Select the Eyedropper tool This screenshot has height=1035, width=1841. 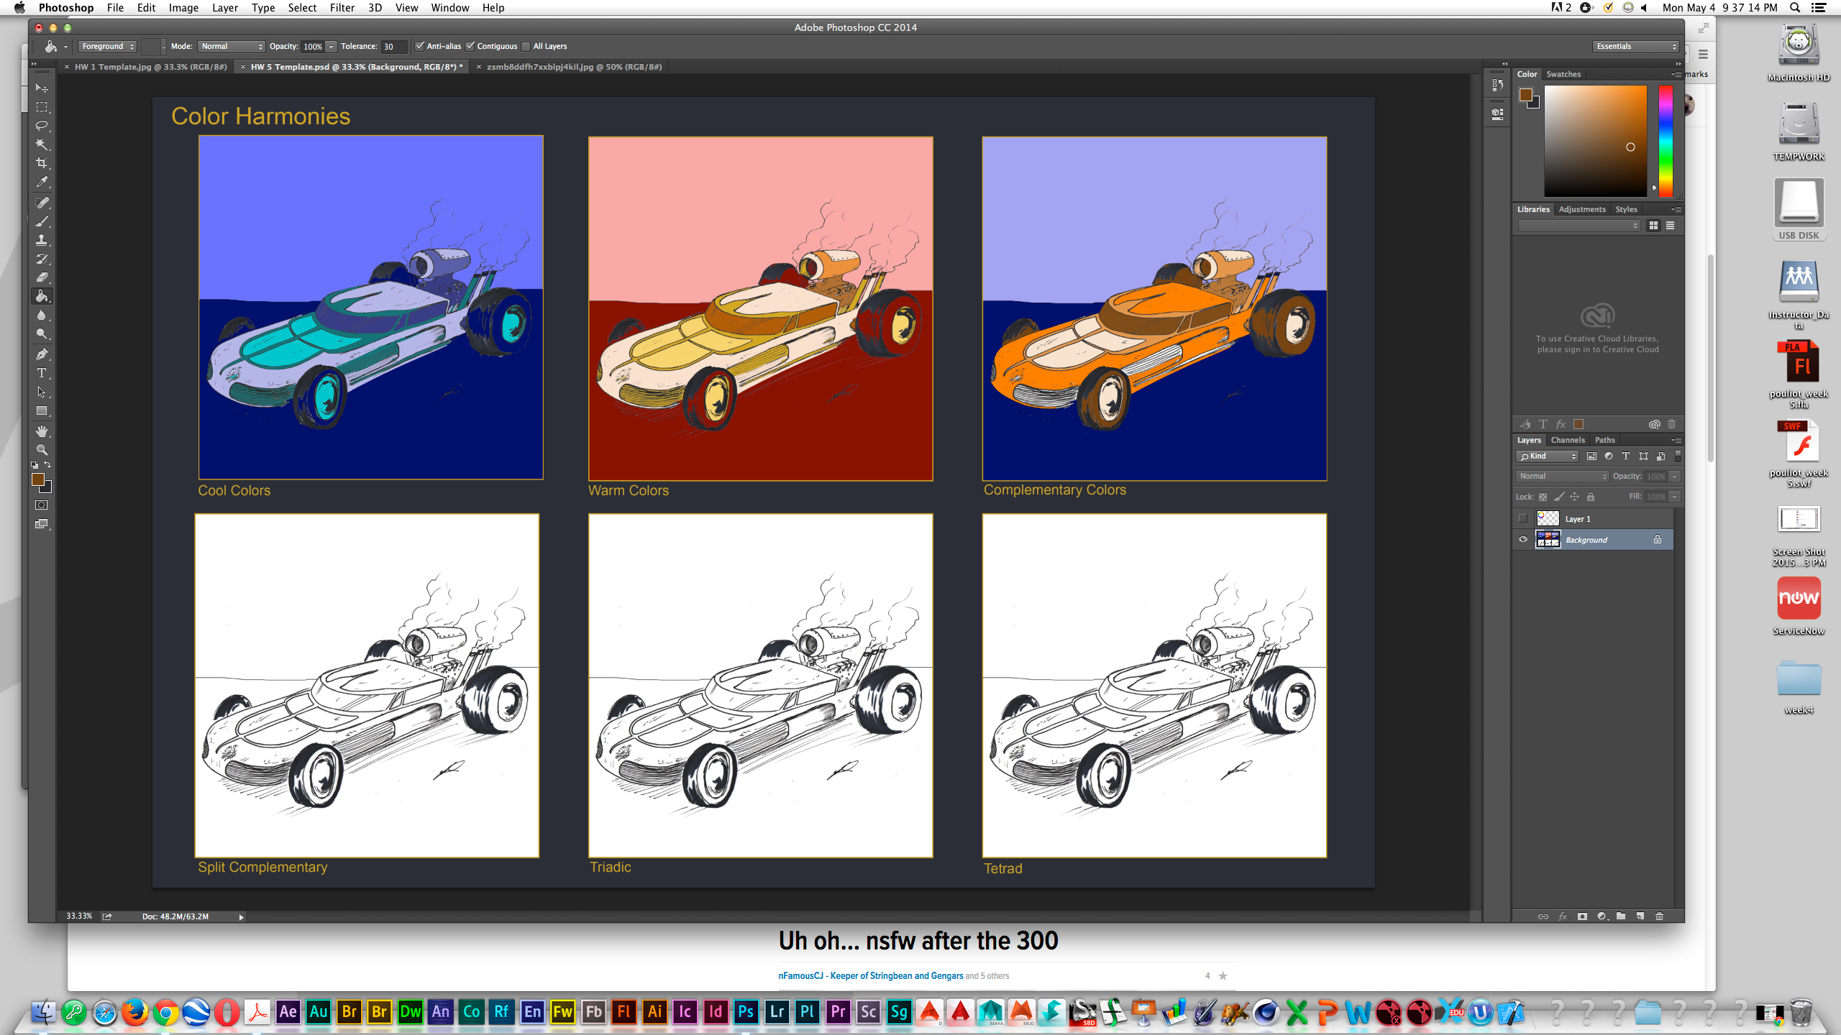[42, 183]
